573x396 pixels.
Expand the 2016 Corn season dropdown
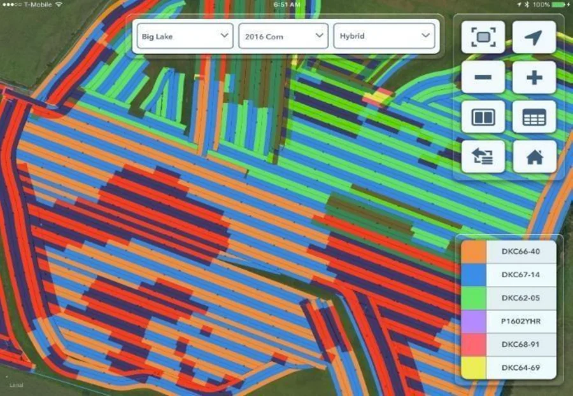pyautogui.click(x=283, y=36)
